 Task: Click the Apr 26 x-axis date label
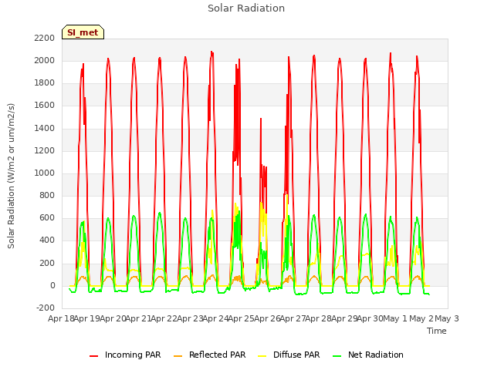(268, 318)
